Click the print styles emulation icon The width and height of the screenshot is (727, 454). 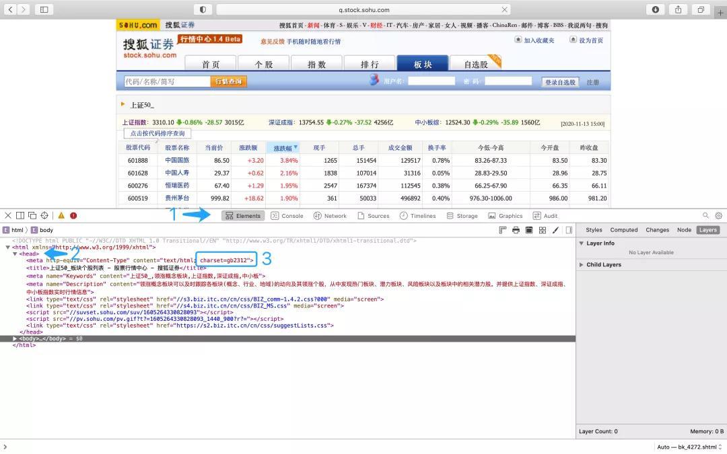point(515,230)
